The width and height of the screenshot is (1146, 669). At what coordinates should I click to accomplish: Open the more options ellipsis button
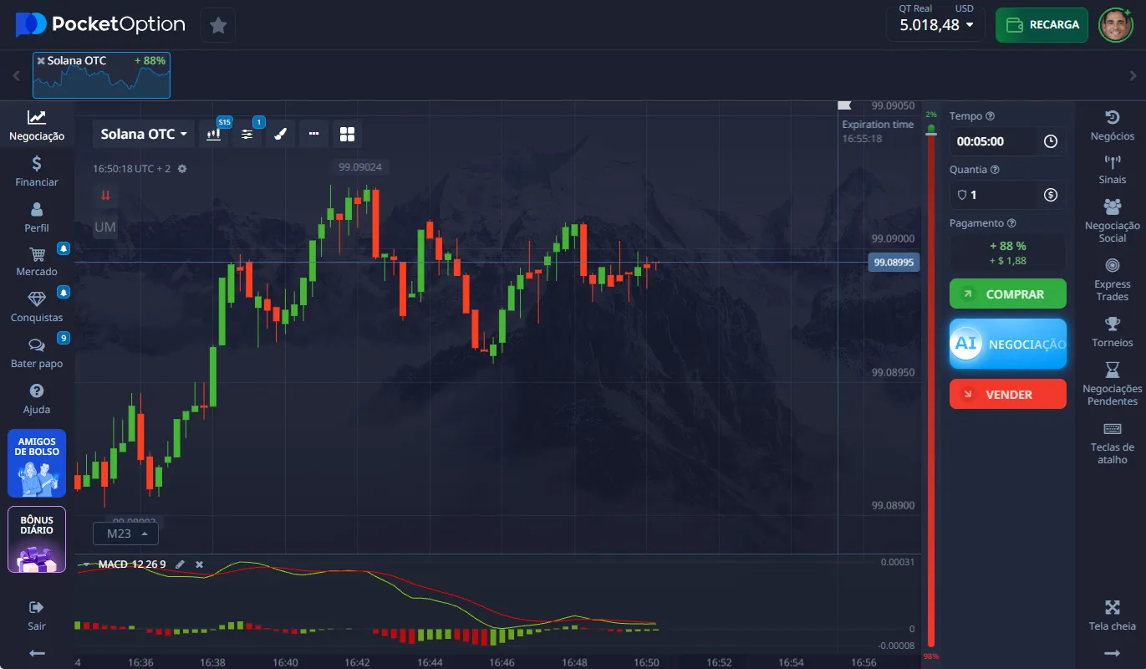(313, 134)
